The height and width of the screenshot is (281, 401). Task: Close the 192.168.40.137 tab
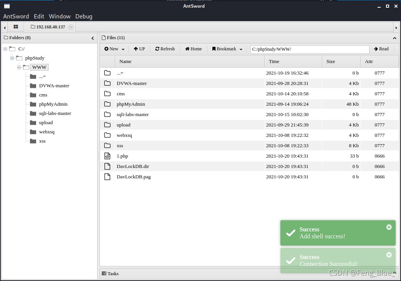pos(71,27)
